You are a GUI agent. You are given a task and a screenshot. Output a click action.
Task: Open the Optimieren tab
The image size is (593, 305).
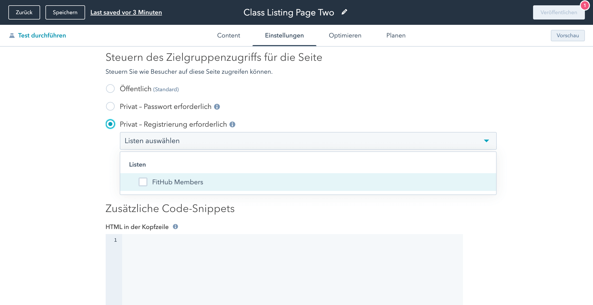coord(345,35)
